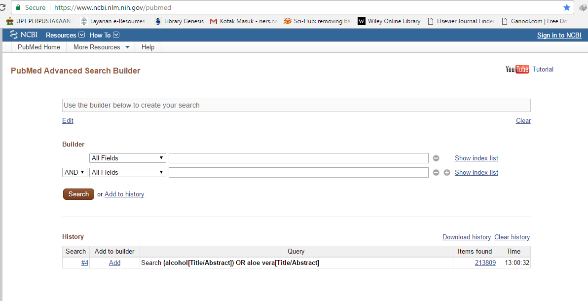588x301 pixels.
Task: Click the Sign in to NCBI link
Action: (559, 35)
